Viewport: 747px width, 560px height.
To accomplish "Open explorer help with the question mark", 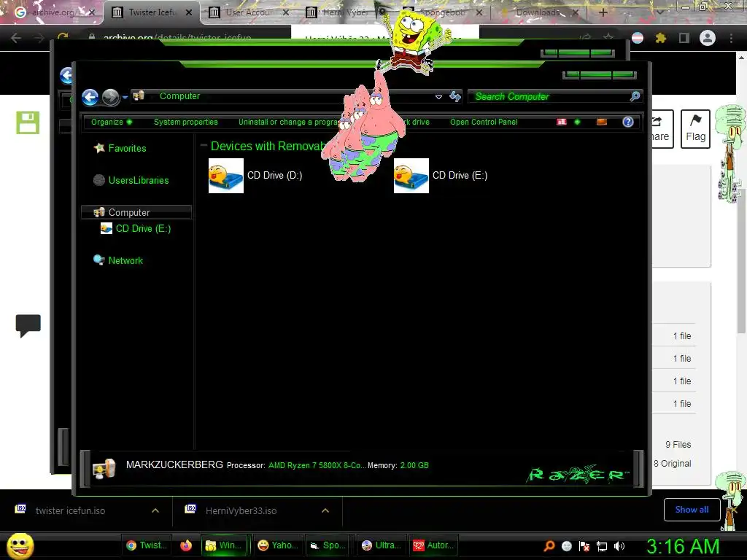I will (628, 122).
